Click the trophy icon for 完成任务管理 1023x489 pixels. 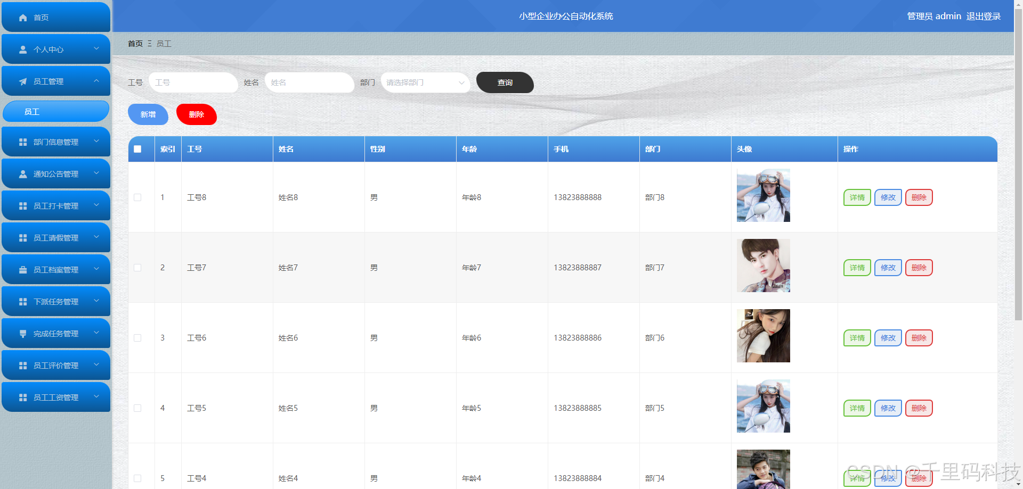23,334
